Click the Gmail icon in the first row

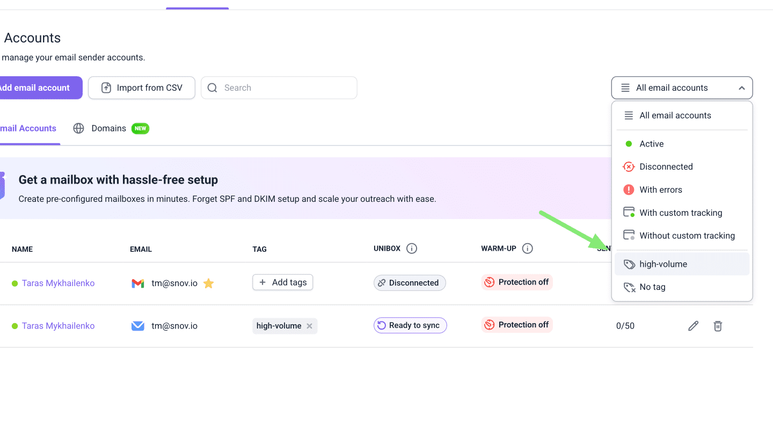click(138, 283)
